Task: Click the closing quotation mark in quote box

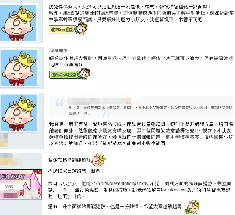Action: (107, 114)
